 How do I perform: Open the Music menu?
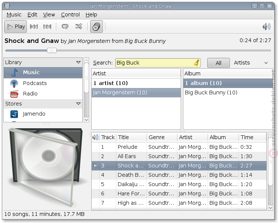tap(14, 15)
